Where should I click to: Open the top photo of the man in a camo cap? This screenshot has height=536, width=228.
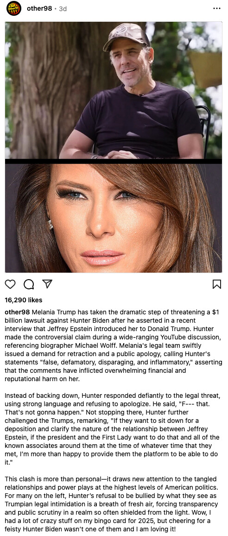[x=114, y=90]
